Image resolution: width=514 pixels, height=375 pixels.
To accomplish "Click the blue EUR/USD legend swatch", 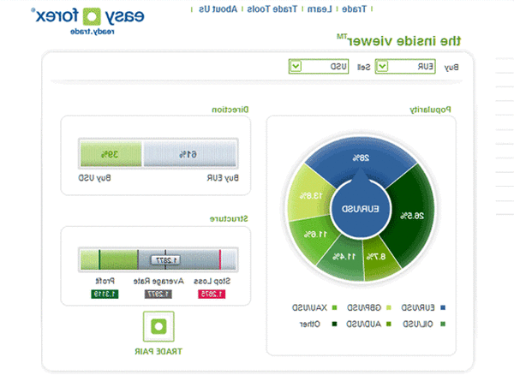I will coord(443,307).
